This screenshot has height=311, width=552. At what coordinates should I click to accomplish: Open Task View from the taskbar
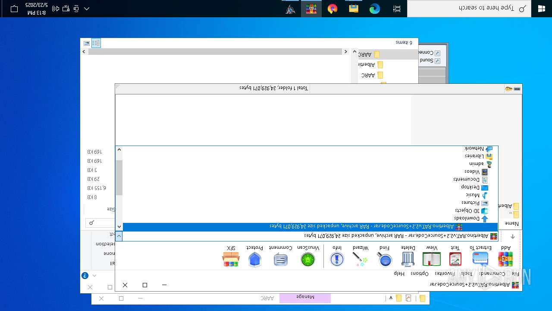397,9
